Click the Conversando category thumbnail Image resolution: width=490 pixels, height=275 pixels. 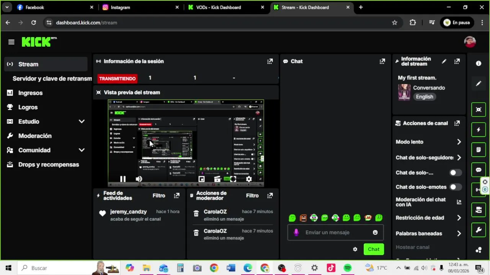(x=404, y=92)
